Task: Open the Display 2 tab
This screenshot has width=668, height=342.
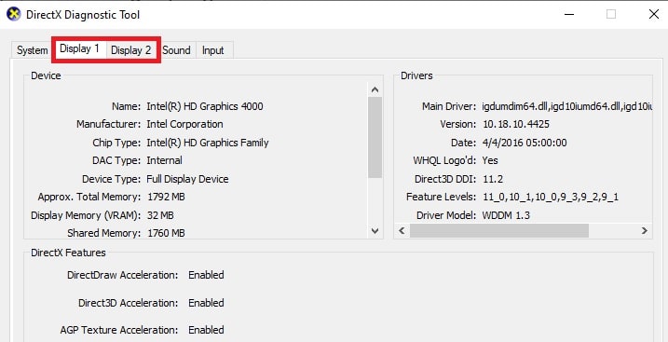Action: pyautogui.click(x=131, y=50)
